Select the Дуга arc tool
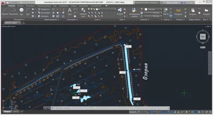Viewport: 213px width, 115px height. click(x=28, y=11)
